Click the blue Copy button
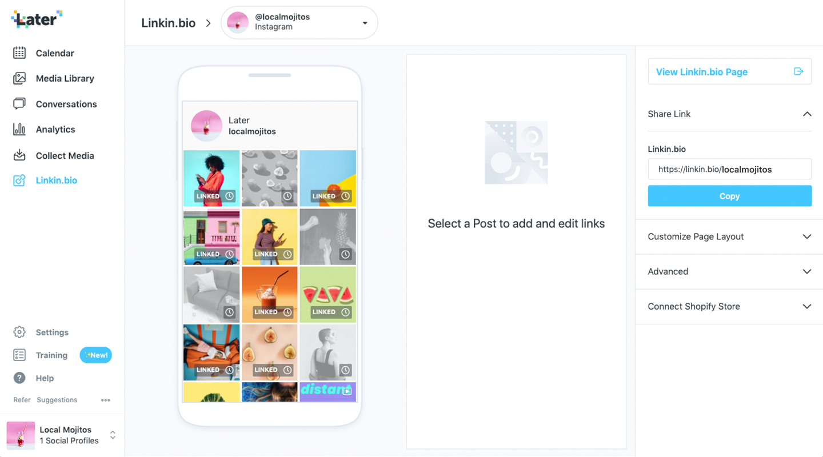823x457 pixels. [729, 196]
